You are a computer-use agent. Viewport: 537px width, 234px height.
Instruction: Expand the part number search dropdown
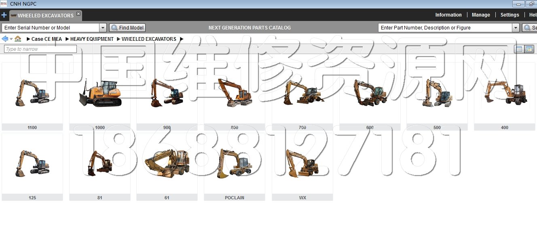click(x=516, y=28)
